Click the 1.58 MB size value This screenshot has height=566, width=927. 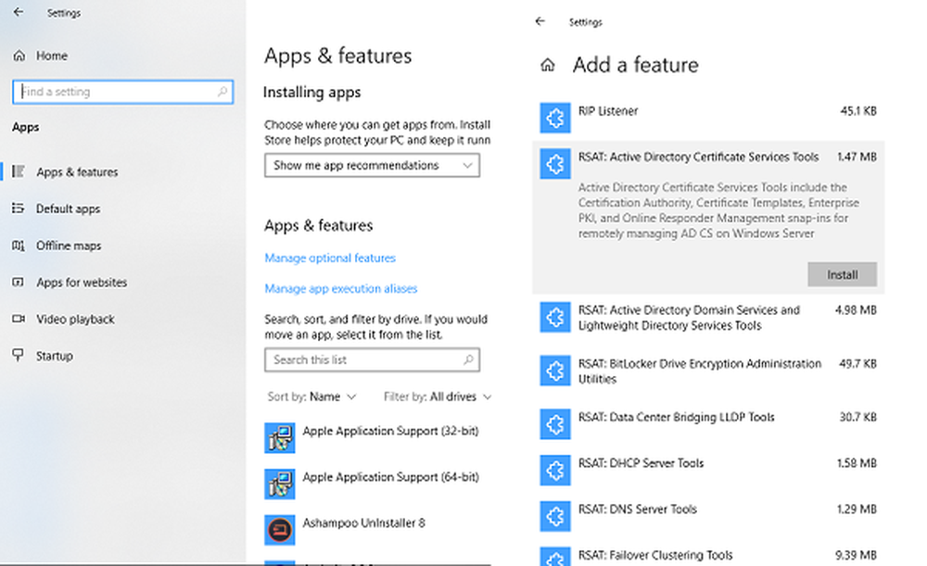tap(857, 463)
